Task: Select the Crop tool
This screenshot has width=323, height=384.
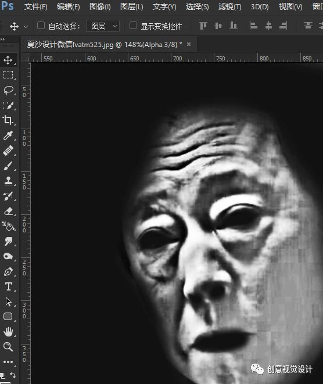Action: 8,120
